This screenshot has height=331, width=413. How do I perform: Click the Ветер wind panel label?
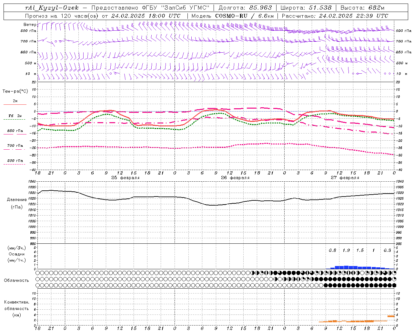click(x=30, y=25)
